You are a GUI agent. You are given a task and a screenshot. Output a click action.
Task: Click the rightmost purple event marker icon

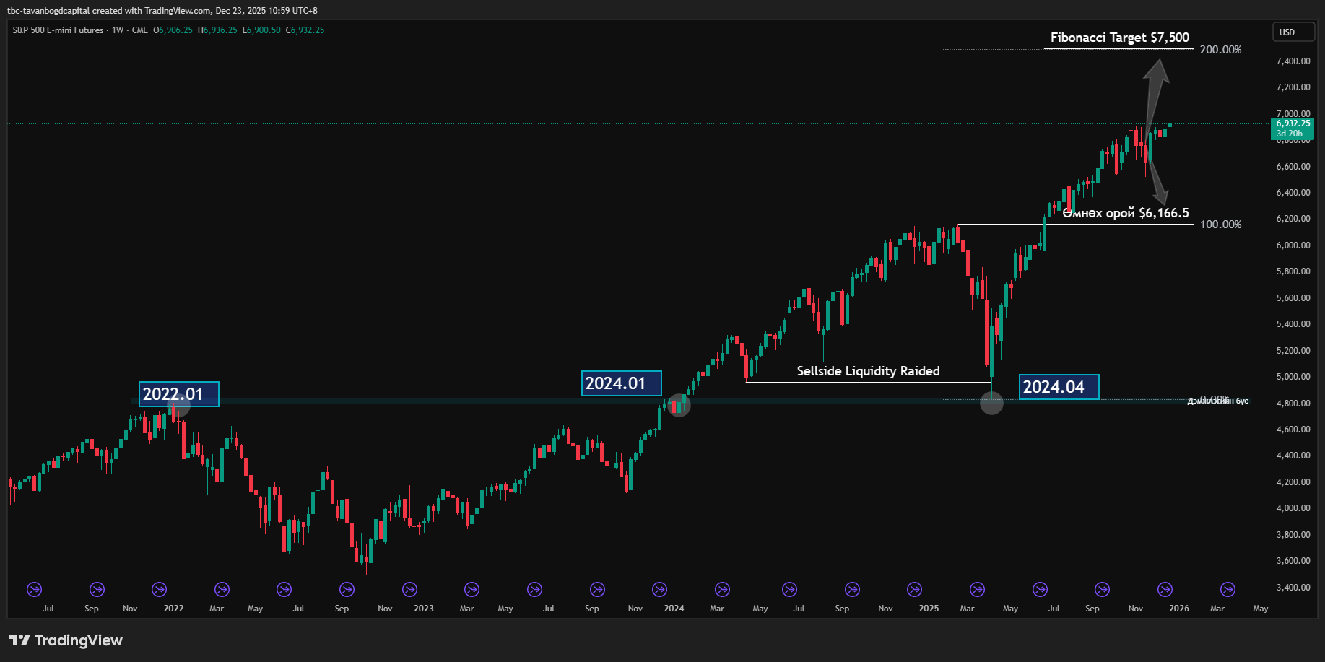pos(1228,590)
